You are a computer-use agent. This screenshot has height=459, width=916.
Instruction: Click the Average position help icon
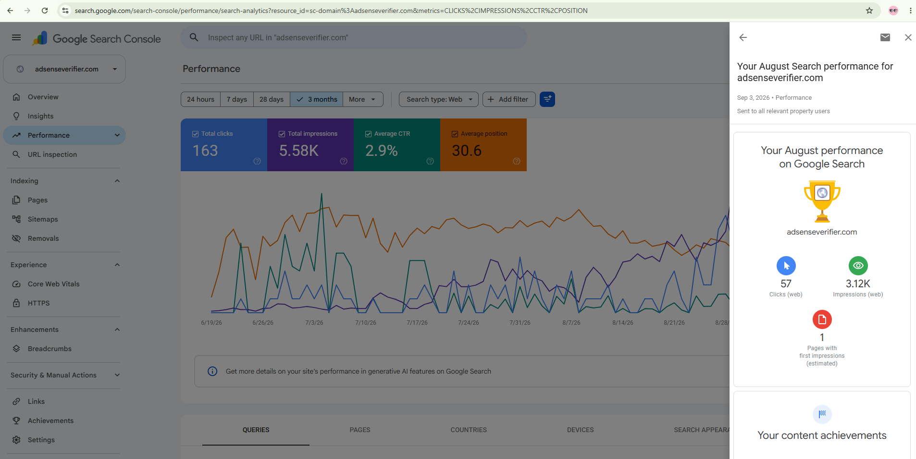(x=517, y=161)
